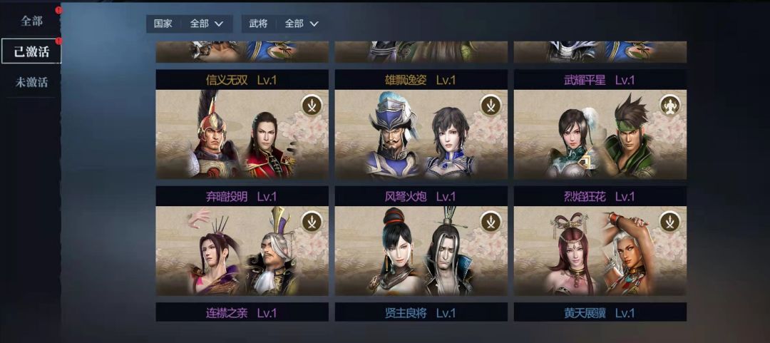The width and height of the screenshot is (770, 343).
Task: Click crossed-weapons icon on 弃暗投明 card
Action: click(x=312, y=221)
